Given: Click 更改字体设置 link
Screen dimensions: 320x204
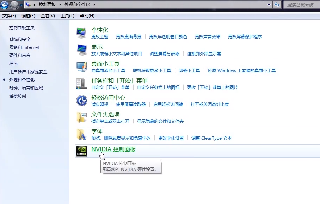Looking at the screenshot, I should point(171,138).
